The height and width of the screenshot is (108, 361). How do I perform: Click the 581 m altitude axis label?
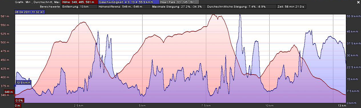click(5, 16)
